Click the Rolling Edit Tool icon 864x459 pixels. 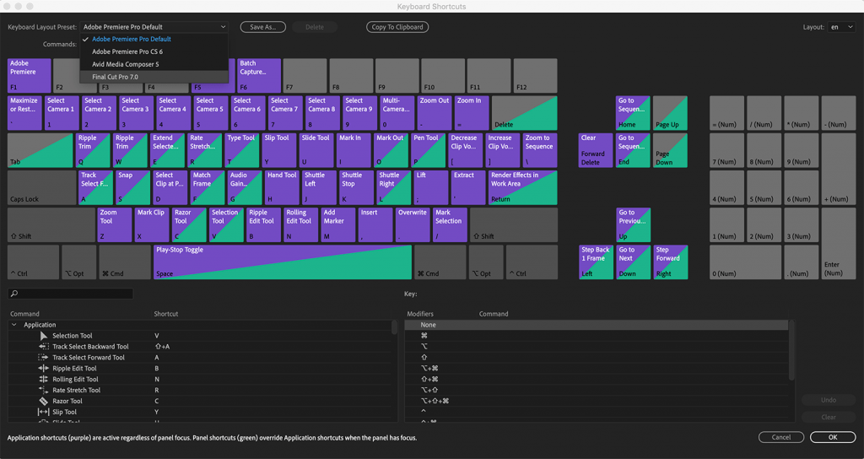(x=44, y=379)
